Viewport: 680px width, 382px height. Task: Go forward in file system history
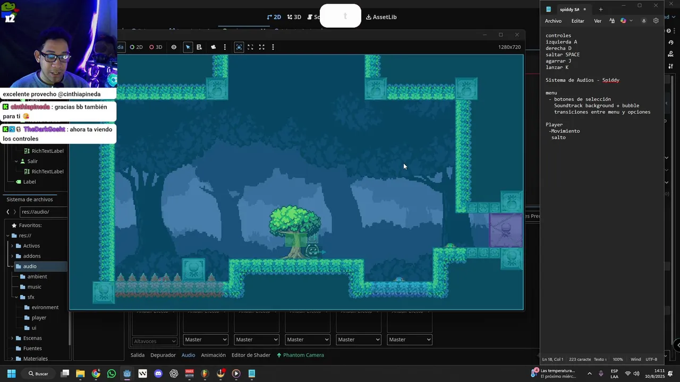click(x=15, y=212)
